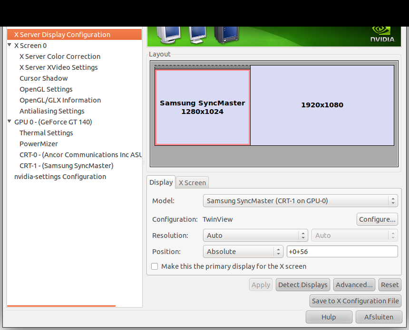Open nvidia-settings Configuration page

(x=60, y=177)
